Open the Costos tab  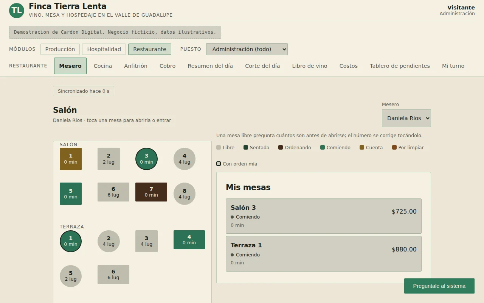point(349,66)
